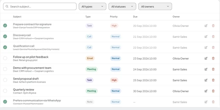220x110 pixels.
Task: Sort by the Subject column header
Action: point(17,16)
